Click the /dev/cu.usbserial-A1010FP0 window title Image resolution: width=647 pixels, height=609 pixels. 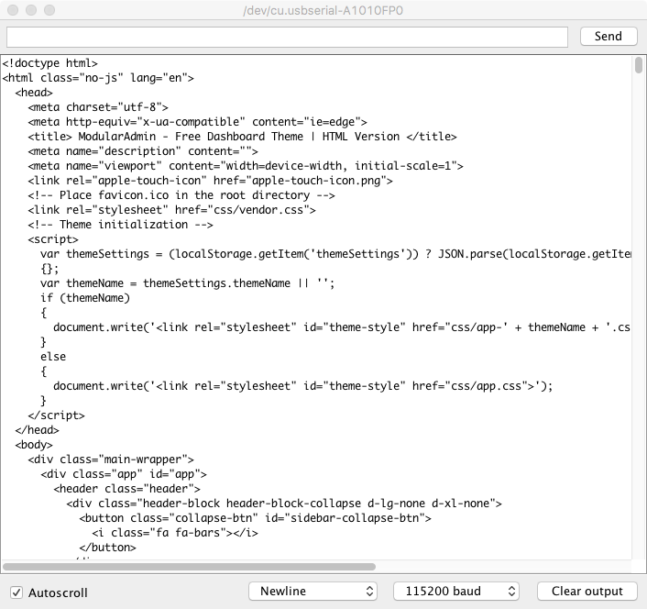(324, 10)
